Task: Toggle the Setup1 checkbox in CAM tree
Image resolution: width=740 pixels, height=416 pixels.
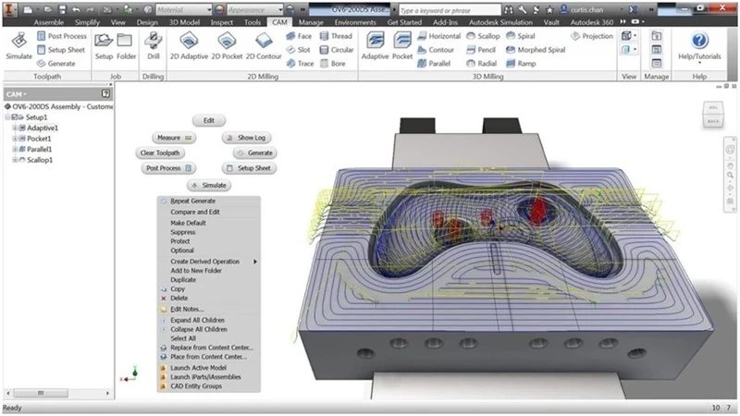Action: tap(15, 117)
